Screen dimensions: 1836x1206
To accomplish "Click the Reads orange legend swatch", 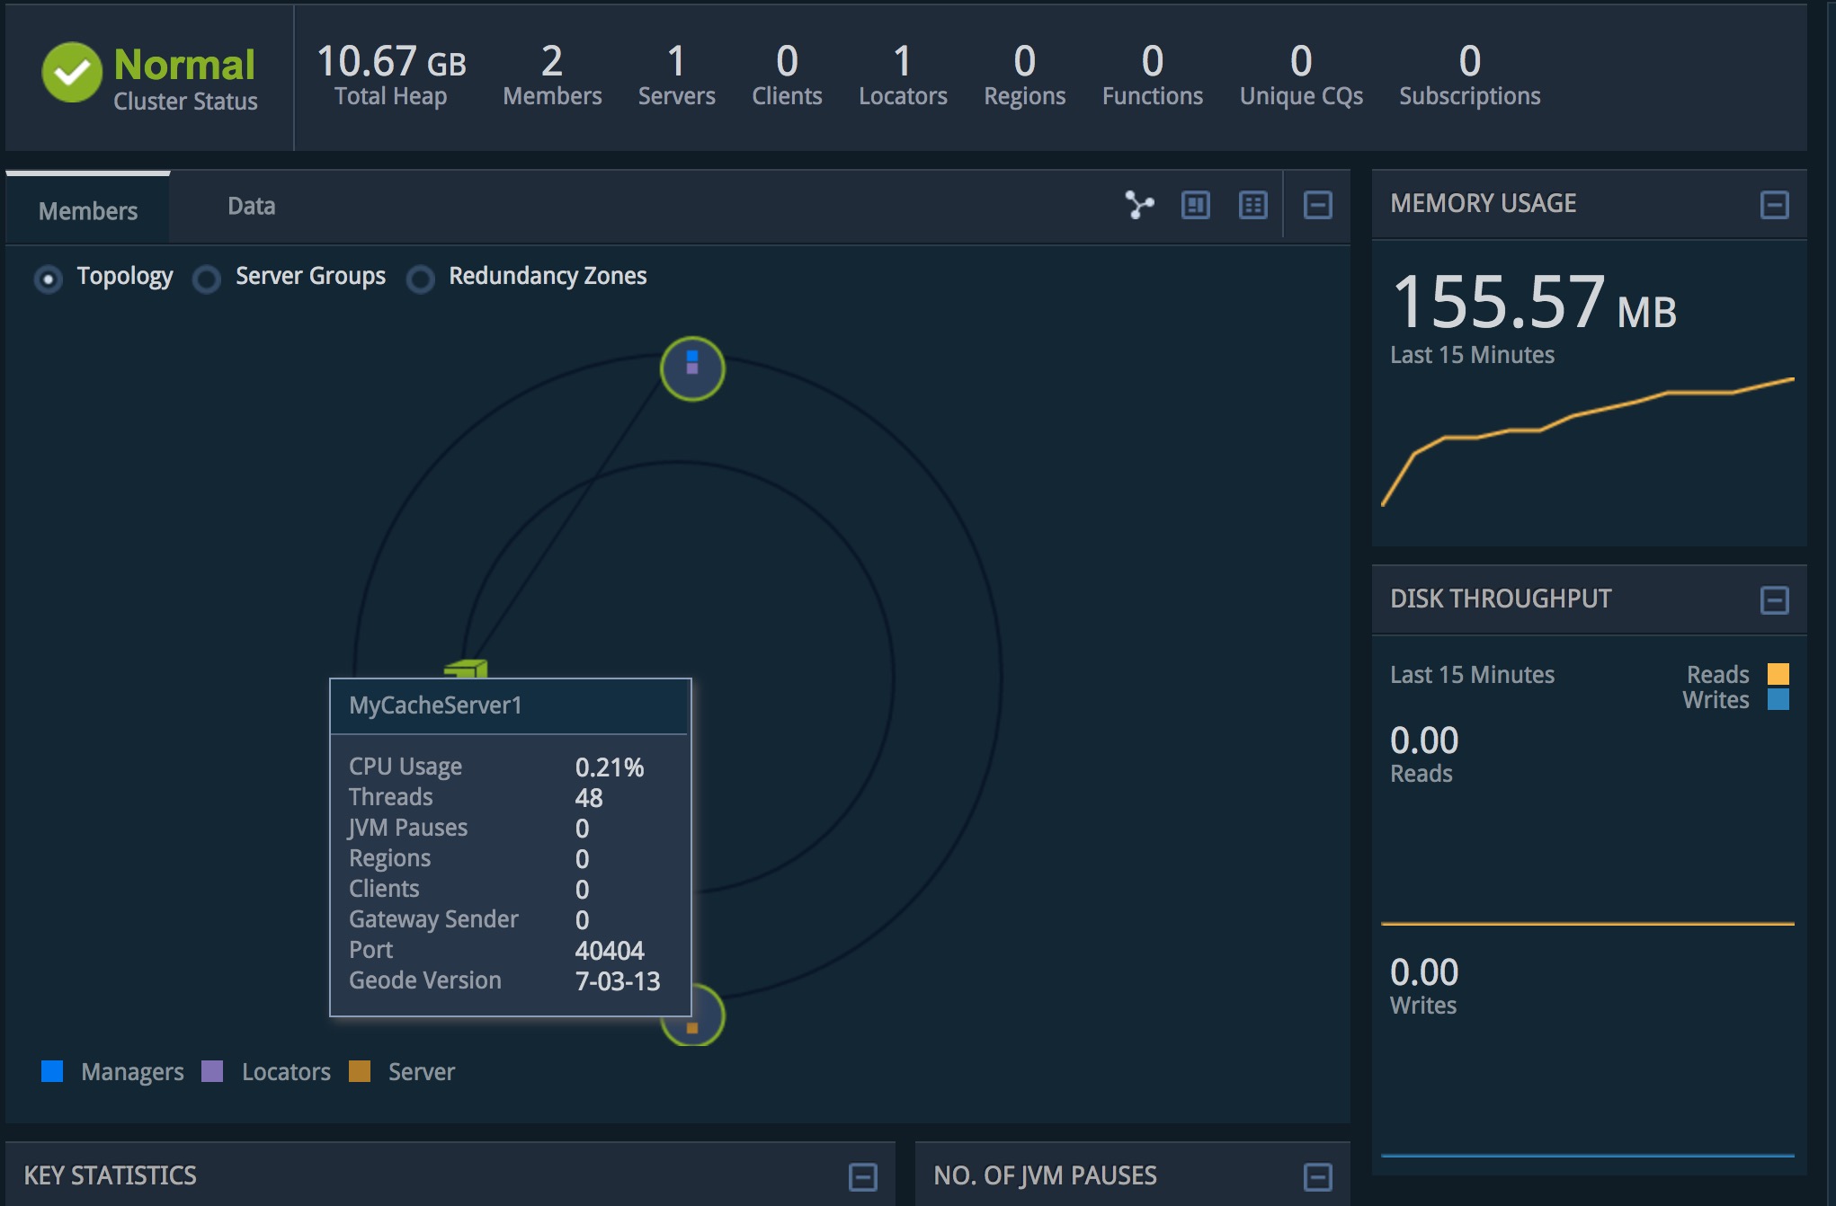I will click(1778, 674).
